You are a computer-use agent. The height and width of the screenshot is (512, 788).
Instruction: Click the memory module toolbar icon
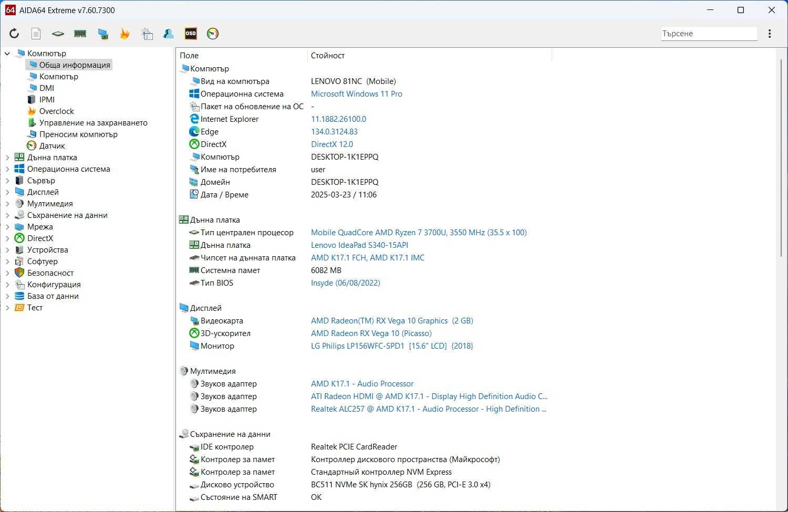pyautogui.click(x=80, y=34)
